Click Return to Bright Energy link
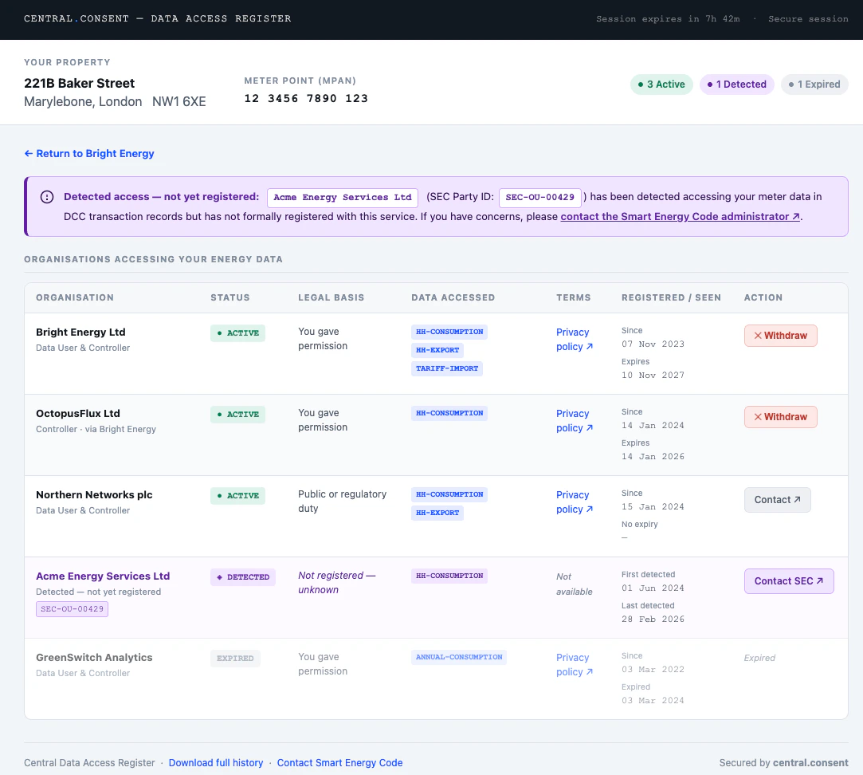 pos(89,154)
